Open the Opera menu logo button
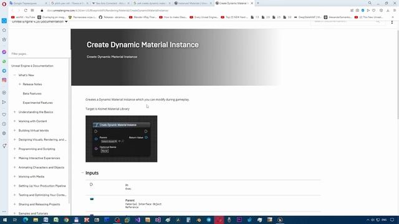 point(4,4)
